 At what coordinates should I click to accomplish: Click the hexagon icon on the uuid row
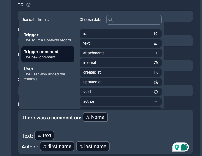pyautogui.click(x=156, y=92)
